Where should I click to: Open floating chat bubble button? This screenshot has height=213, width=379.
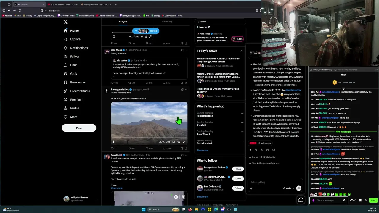point(301,200)
